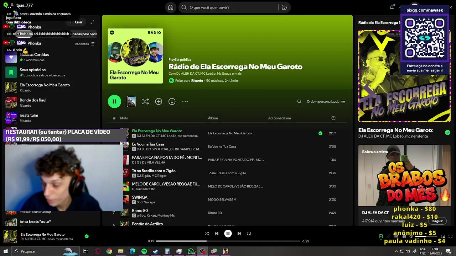456x256 pixels.
Task: Toggle shuffle in bottom player bar
Action: tap(207, 234)
